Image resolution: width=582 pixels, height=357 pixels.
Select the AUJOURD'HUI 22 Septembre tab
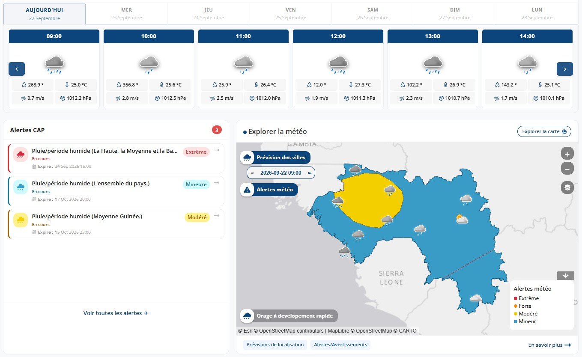pos(45,14)
